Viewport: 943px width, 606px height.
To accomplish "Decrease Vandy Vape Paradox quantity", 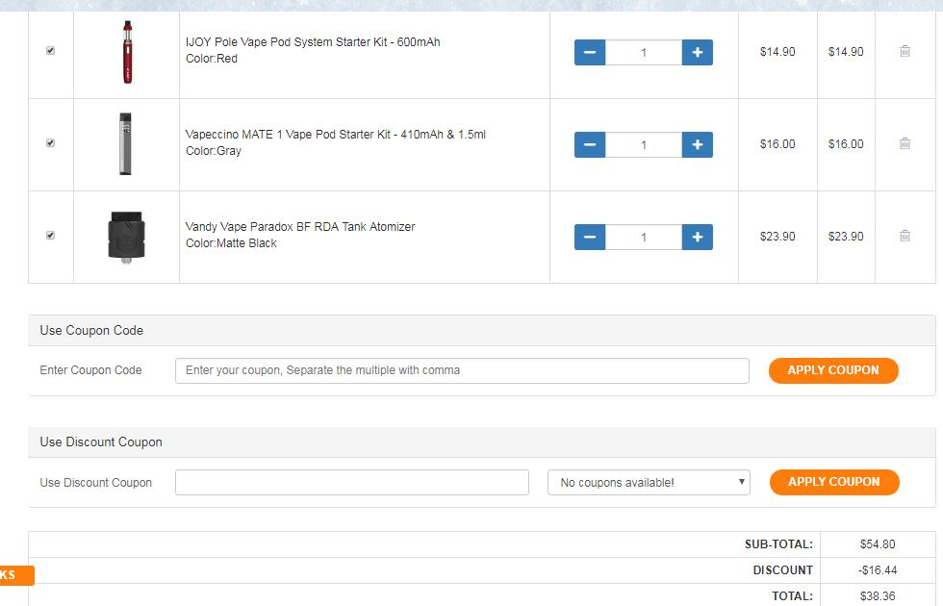I will coord(590,237).
